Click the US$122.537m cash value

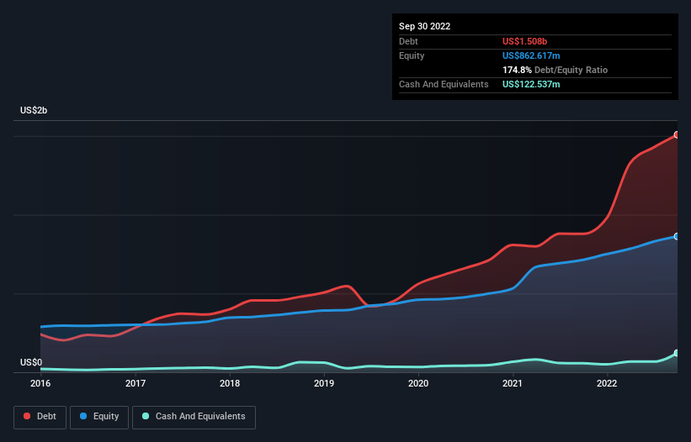click(x=531, y=84)
